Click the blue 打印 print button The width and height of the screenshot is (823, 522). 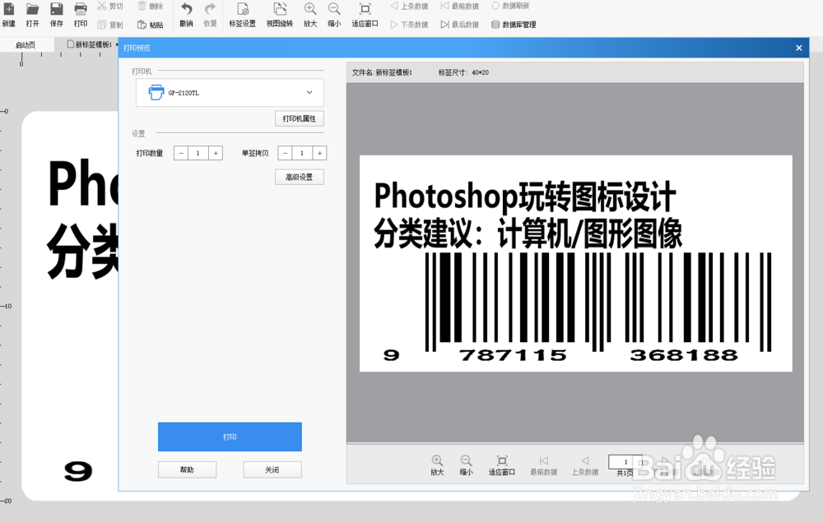[x=230, y=437]
